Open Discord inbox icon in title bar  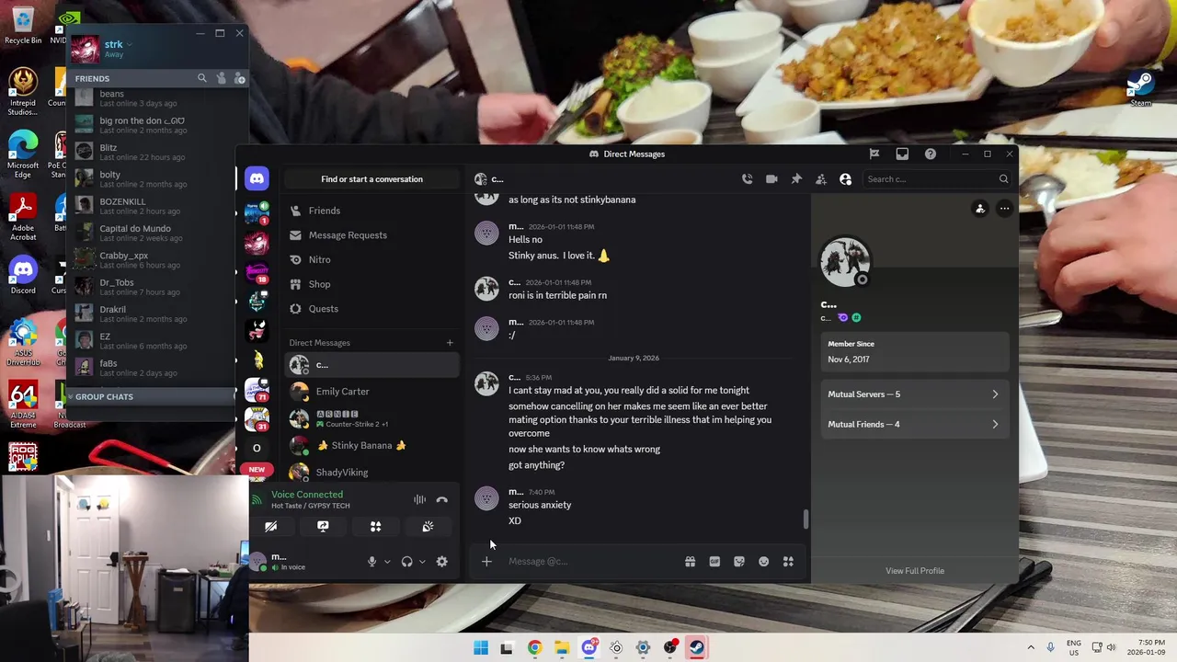point(902,154)
